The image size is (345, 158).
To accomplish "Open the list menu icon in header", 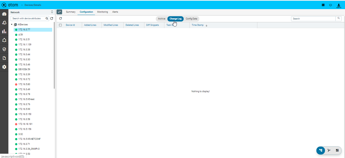I will point(323,5).
